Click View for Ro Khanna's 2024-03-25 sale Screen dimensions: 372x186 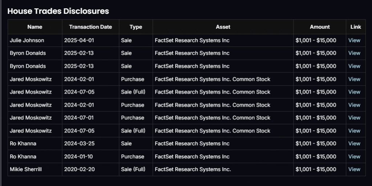[x=354, y=143]
